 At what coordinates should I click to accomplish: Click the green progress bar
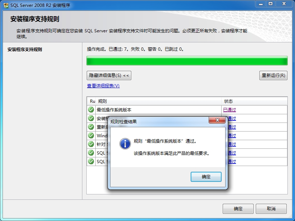[187, 61]
